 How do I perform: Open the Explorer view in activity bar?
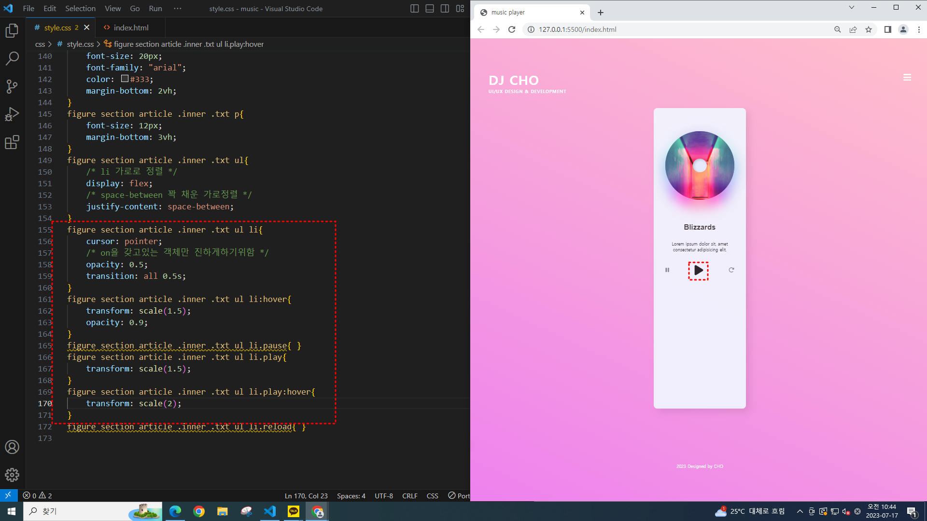[x=12, y=31]
